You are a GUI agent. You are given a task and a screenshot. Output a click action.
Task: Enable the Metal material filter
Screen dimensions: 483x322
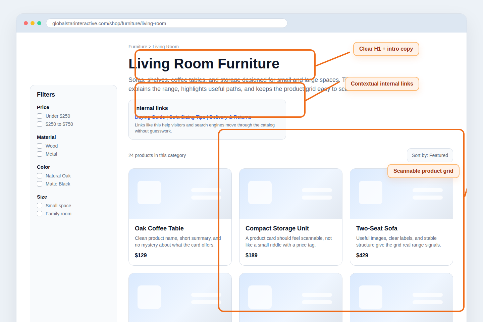point(40,154)
